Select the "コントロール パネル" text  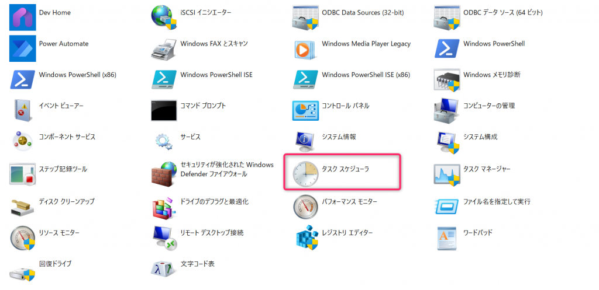pos(345,106)
